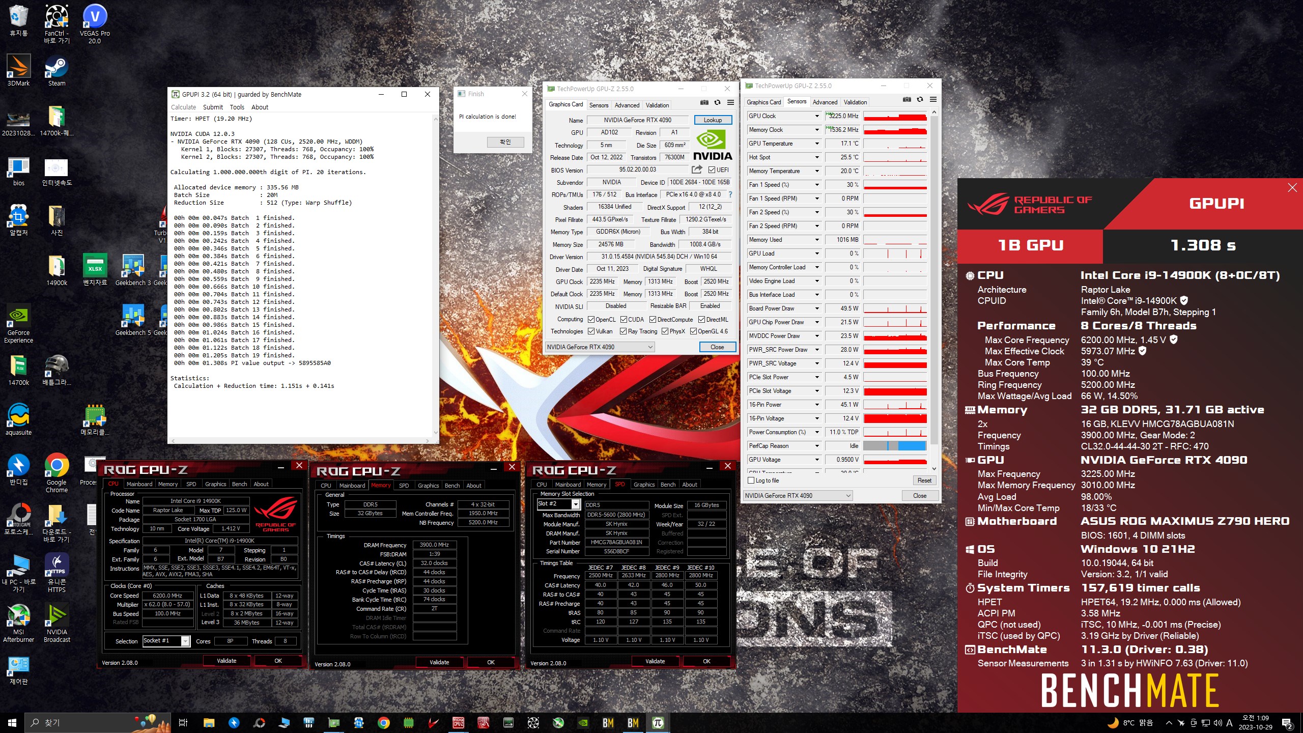Open Calculate menu in GPUPI
Screen dimensions: 1303x733
183,107
